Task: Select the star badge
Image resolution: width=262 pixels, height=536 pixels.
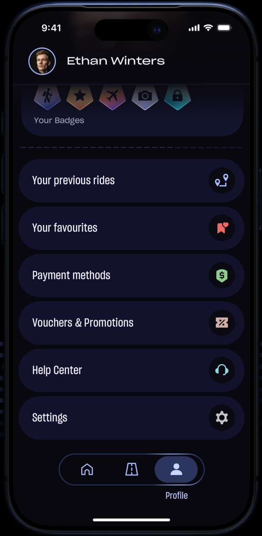Action: point(80,97)
